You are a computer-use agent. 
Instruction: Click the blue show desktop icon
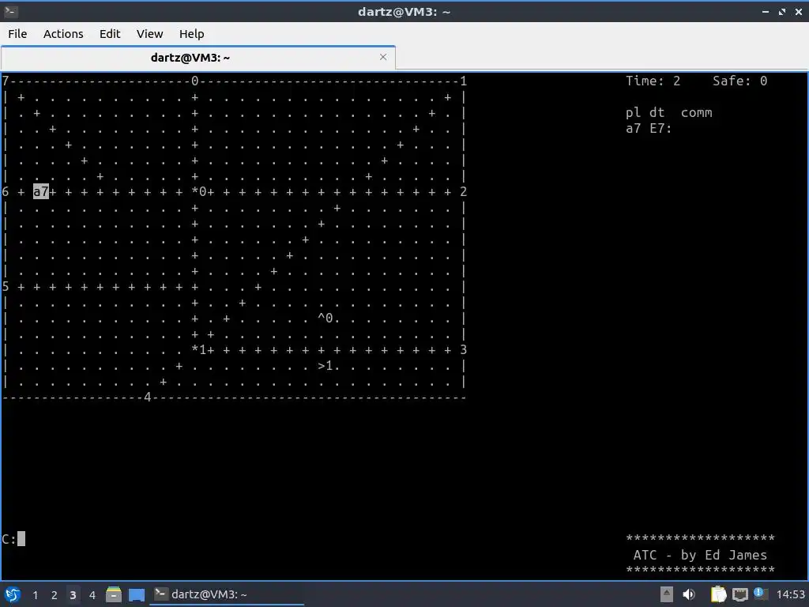click(137, 594)
